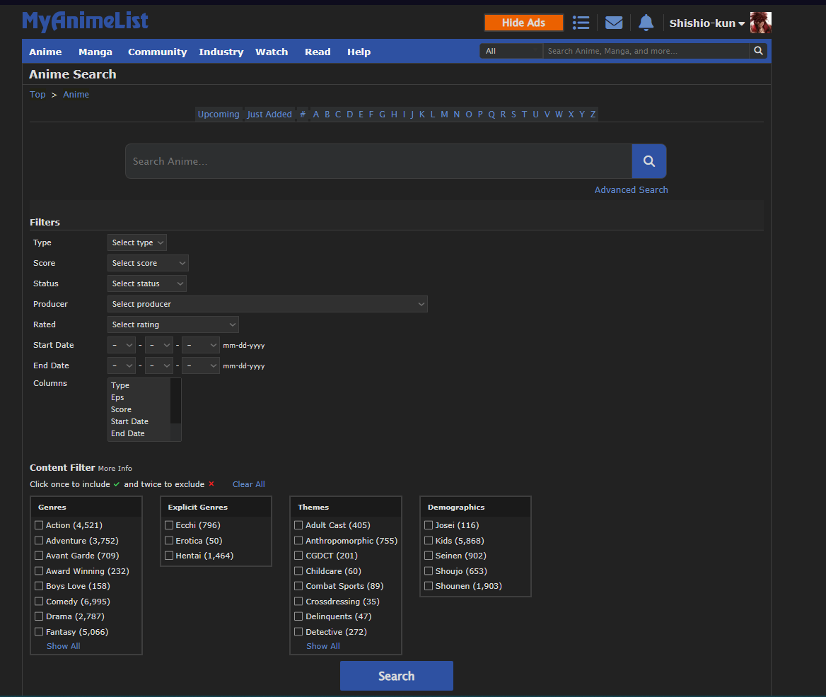The image size is (826, 697).
Task: Expand the Select rating dropdown
Action: 173,324
